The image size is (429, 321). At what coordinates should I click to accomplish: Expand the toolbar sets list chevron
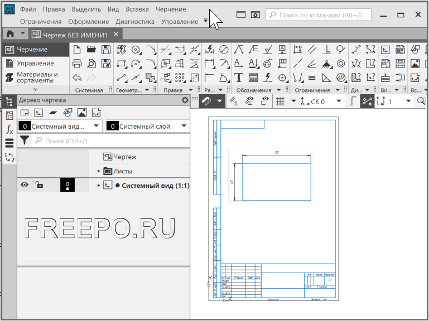point(35,89)
